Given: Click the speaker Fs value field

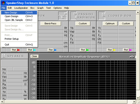Looking at the screenshot, I should click(15, 73).
